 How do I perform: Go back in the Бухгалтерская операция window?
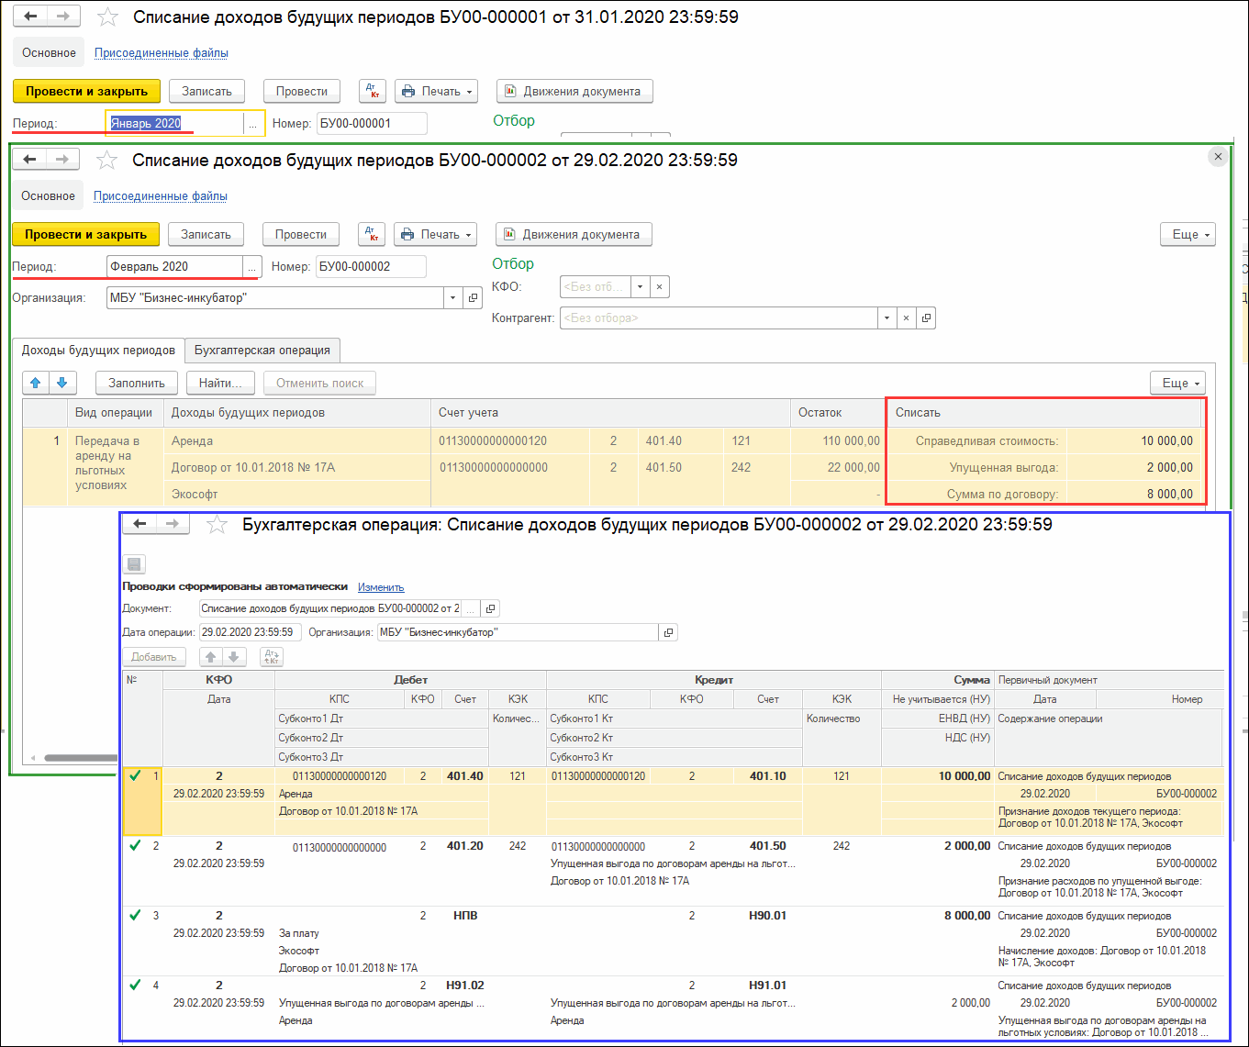pos(139,523)
